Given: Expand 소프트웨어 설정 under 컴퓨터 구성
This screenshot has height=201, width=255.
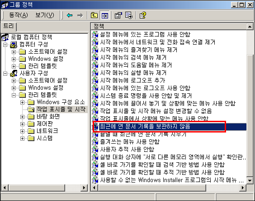Looking at the screenshot, I should click(x=14, y=52).
